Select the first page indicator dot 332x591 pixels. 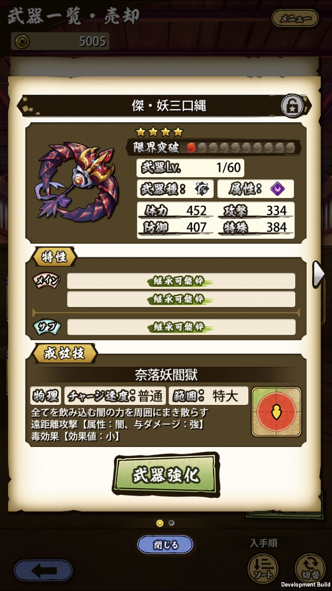(x=160, y=523)
